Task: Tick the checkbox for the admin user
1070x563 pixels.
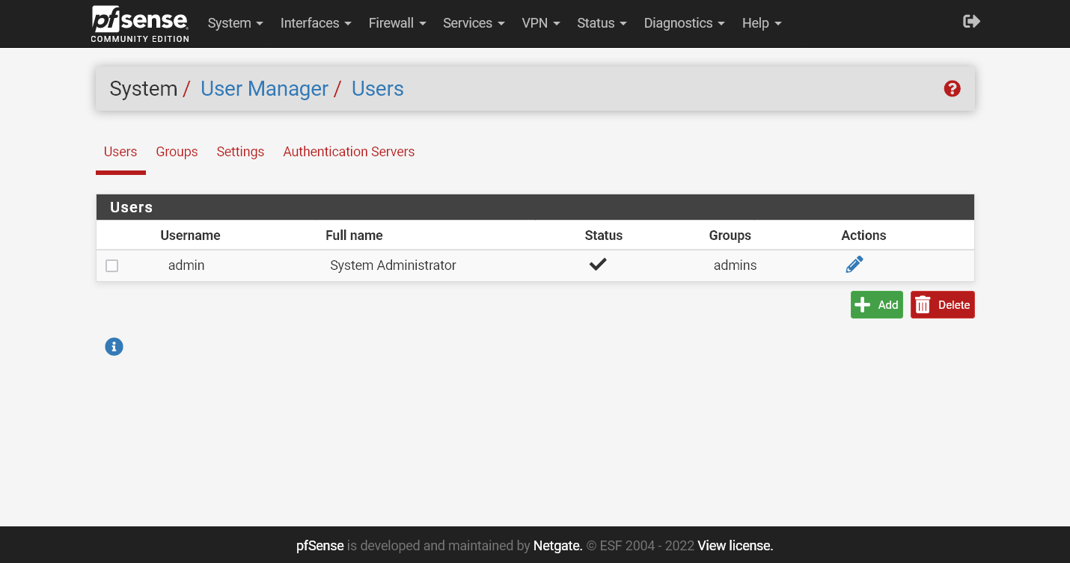Action: 112,266
